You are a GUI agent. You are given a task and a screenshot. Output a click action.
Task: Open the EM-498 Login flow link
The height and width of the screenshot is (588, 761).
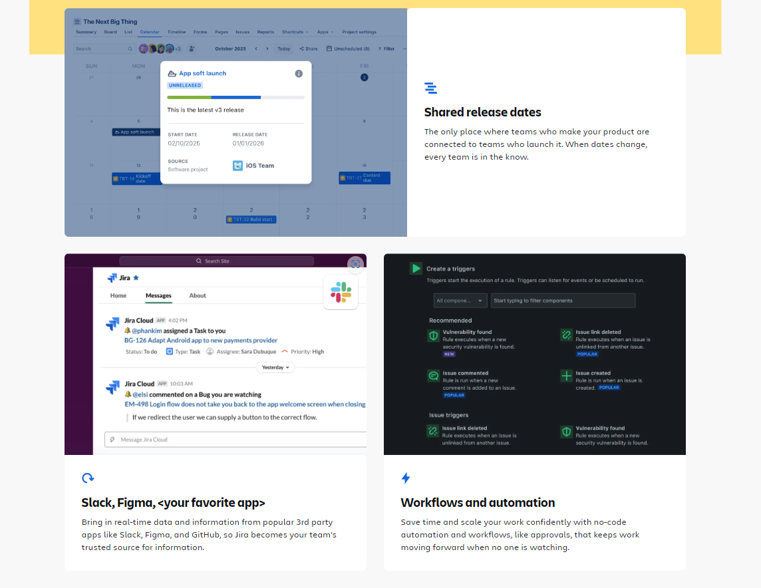tap(245, 404)
